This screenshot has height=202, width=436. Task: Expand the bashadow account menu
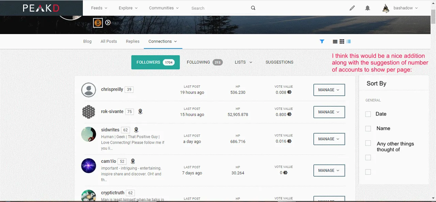pos(406,8)
